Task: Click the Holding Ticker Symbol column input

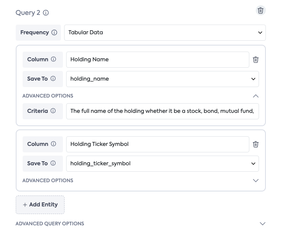Action: pyautogui.click(x=157, y=144)
